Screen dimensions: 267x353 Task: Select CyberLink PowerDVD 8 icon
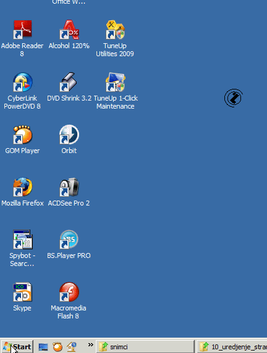coord(22,82)
